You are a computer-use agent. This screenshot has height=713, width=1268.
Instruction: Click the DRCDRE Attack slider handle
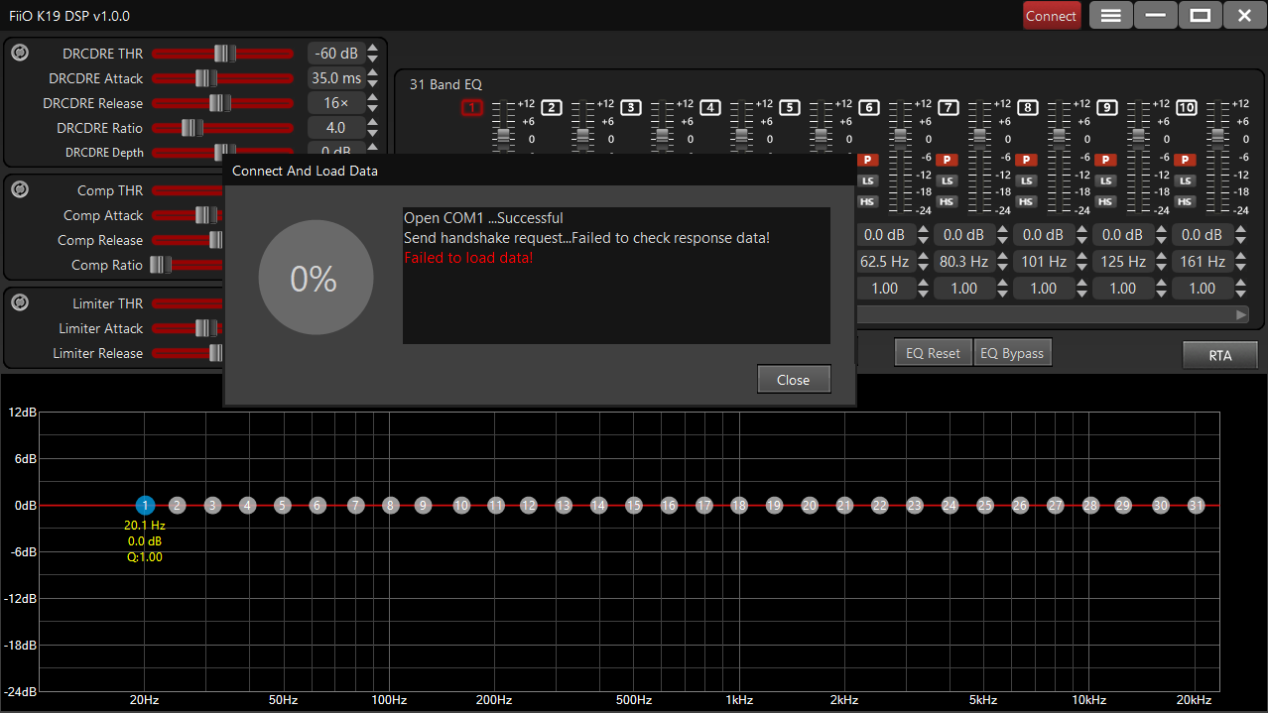click(x=205, y=78)
